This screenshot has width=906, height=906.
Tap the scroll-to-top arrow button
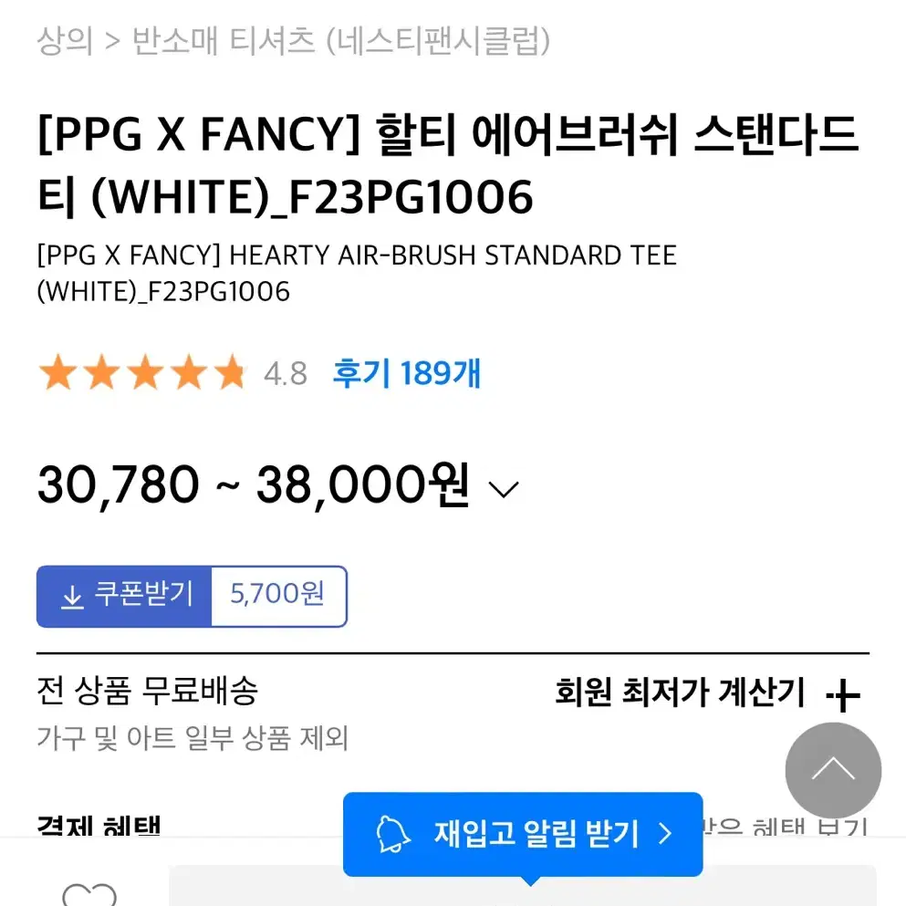833,770
